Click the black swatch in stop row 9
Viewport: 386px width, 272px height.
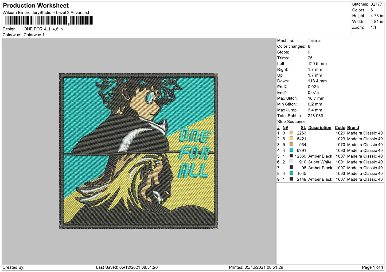[291, 179]
